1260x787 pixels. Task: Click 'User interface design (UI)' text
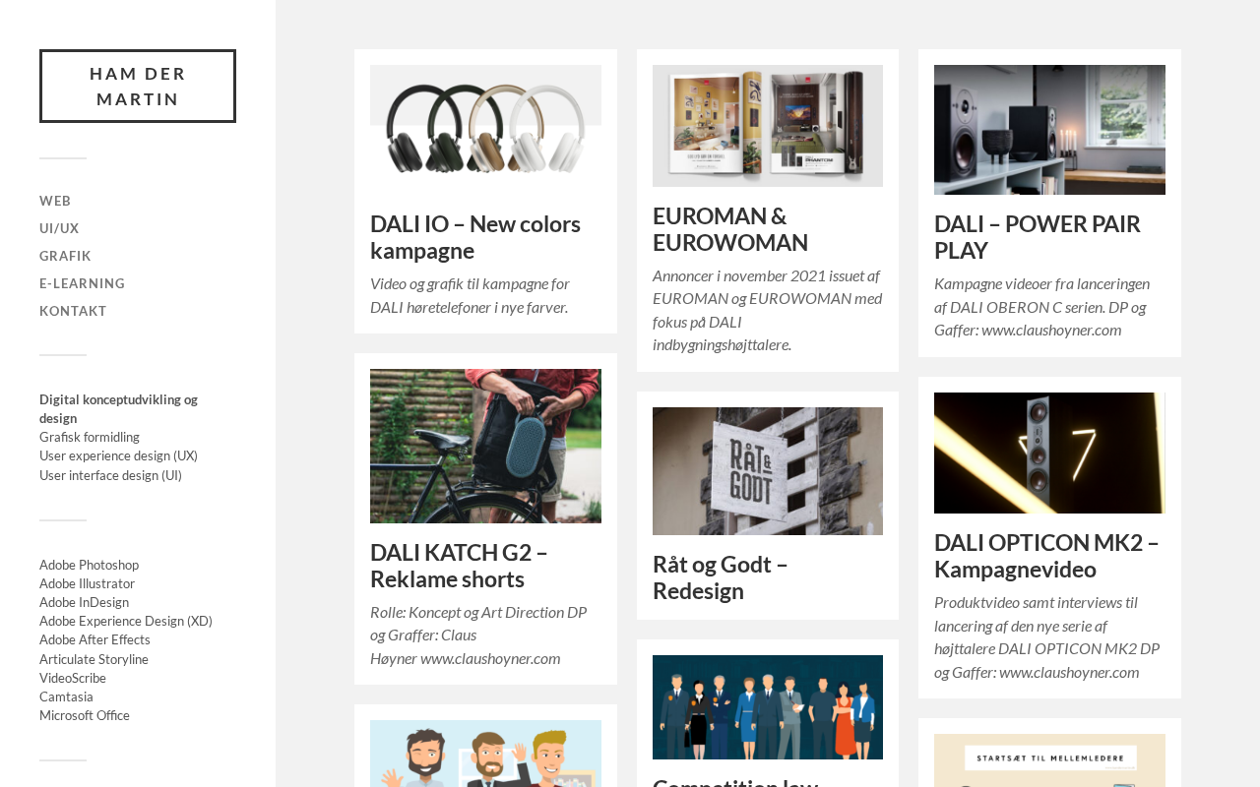tap(110, 475)
